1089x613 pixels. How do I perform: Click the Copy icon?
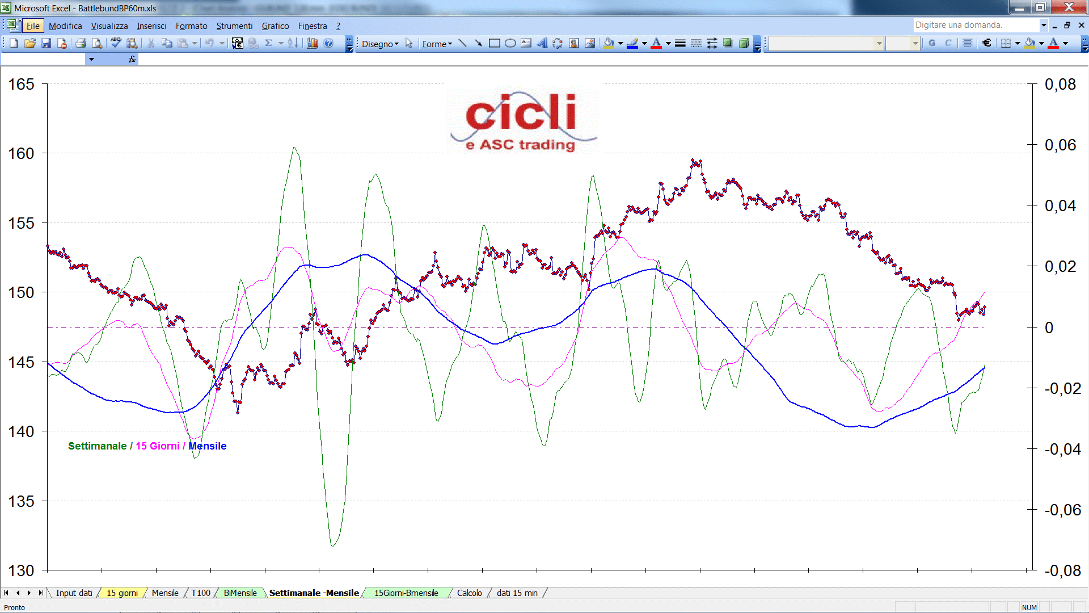click(x=167, y=43)
